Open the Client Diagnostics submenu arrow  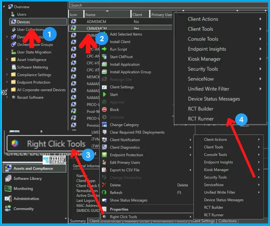coord(190,147)
